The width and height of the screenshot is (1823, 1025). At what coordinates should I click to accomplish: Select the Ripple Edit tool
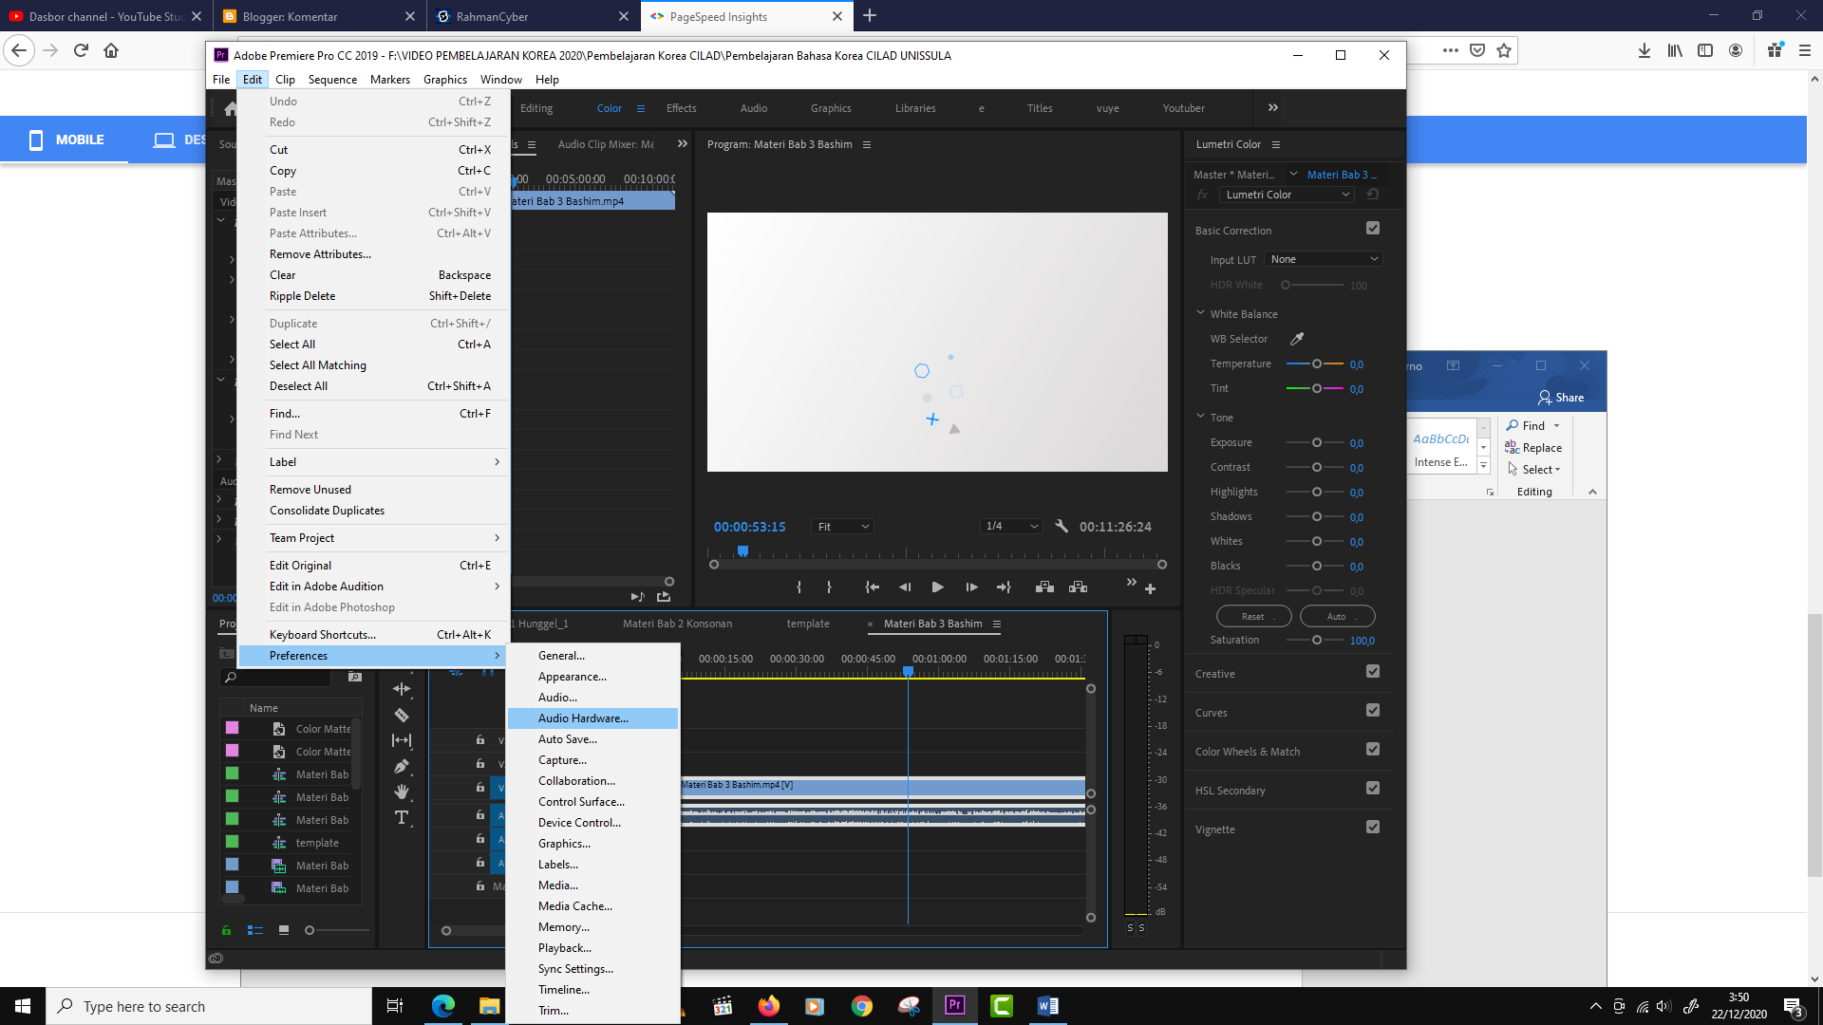coord(402,689)
